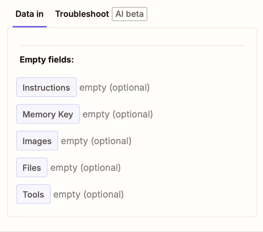Switch to the Data in tab
This screenshot has height=232, width=263.
(x=30, y=14)
